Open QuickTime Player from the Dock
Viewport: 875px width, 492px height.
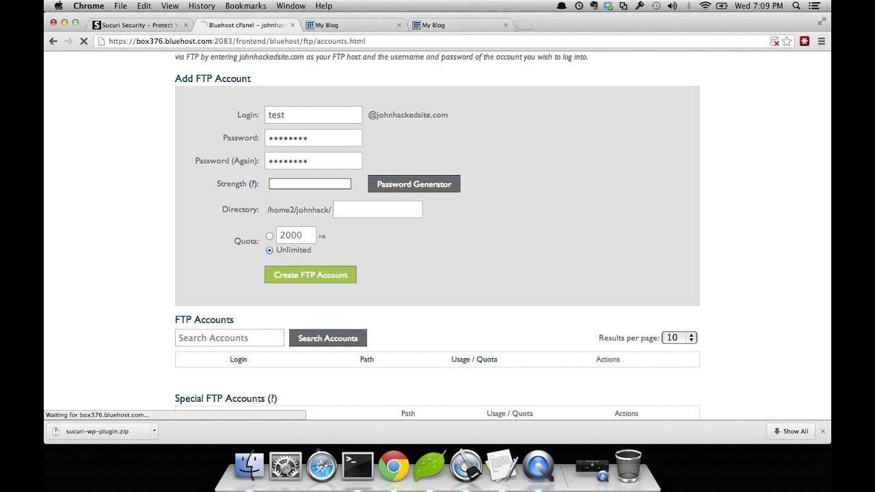[x=538, y=466]
